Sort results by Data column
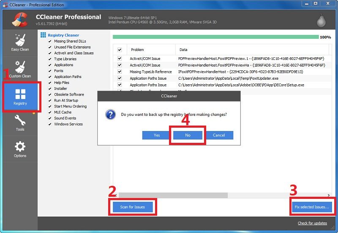Viewport: 338px width, 233px height. point(252,50)
